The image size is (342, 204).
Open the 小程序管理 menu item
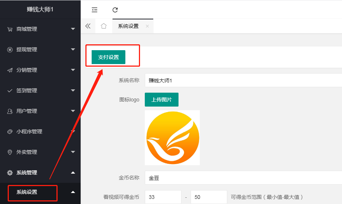pos(40,131)
